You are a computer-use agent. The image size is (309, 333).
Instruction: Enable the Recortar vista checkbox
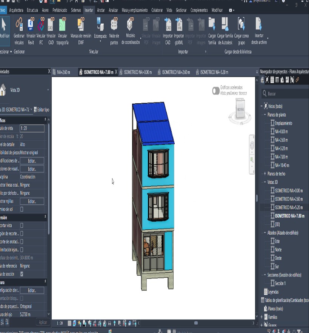22,225
